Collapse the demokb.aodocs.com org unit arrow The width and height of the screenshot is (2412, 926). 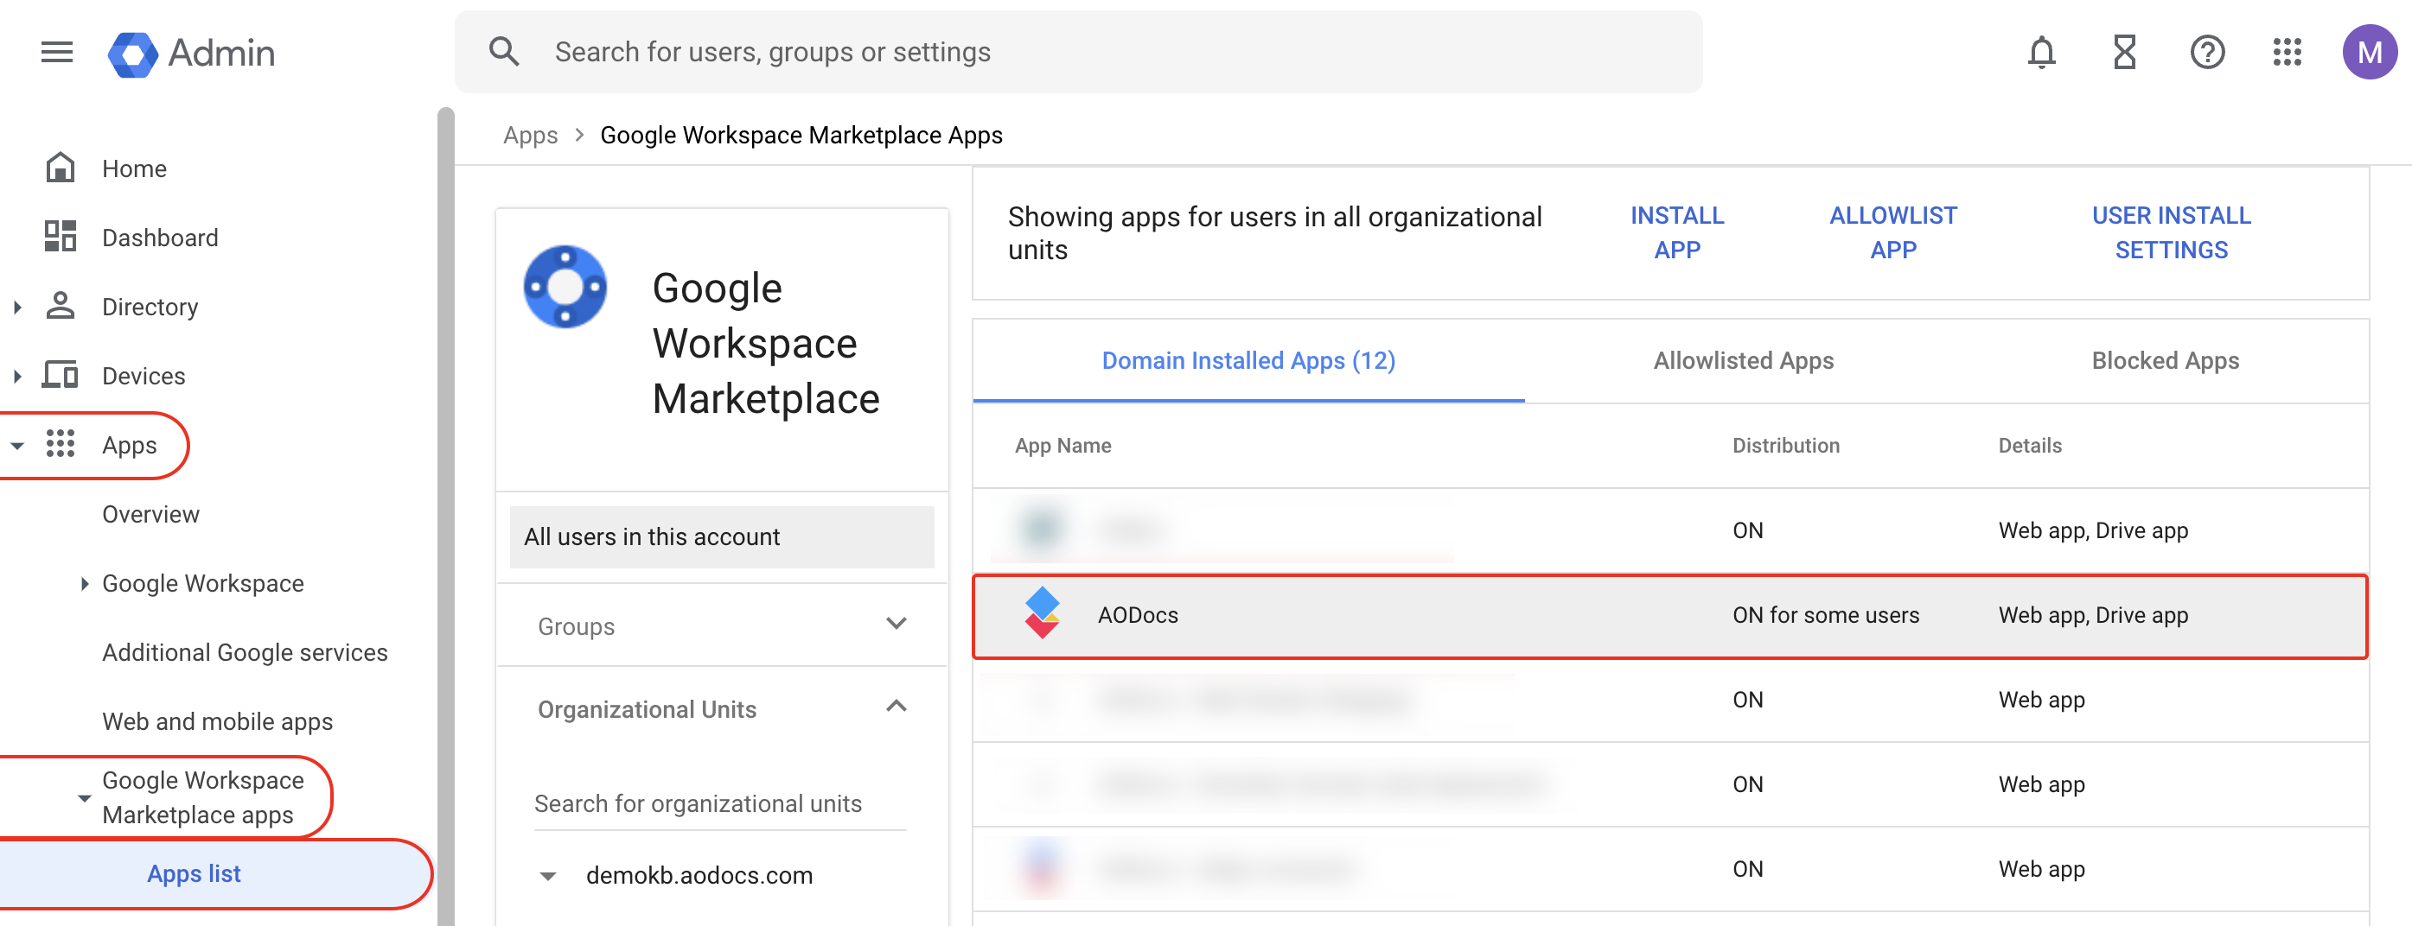[x=548, y=877]
